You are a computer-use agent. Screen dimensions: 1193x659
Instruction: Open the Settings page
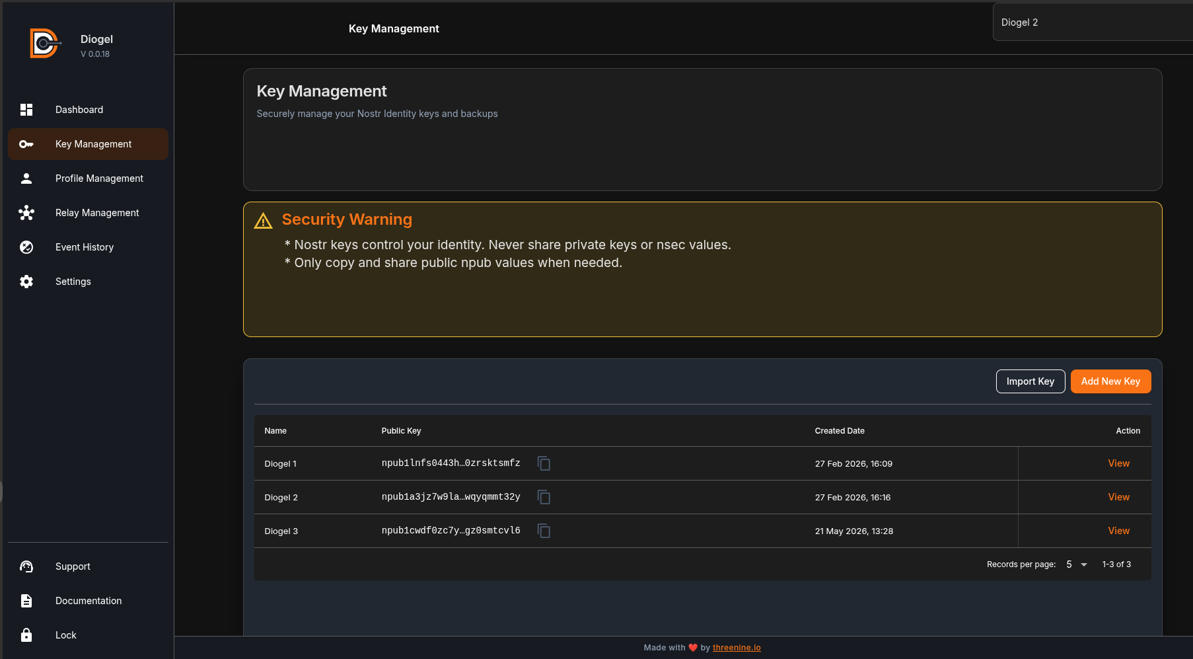88,282
